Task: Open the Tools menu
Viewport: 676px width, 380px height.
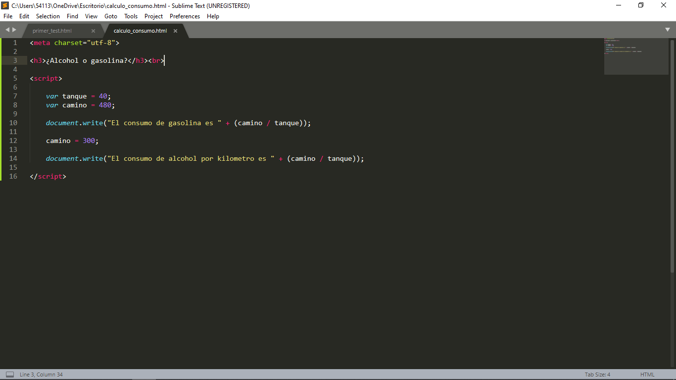Action: pyautogui.click(x=131, y=16)
